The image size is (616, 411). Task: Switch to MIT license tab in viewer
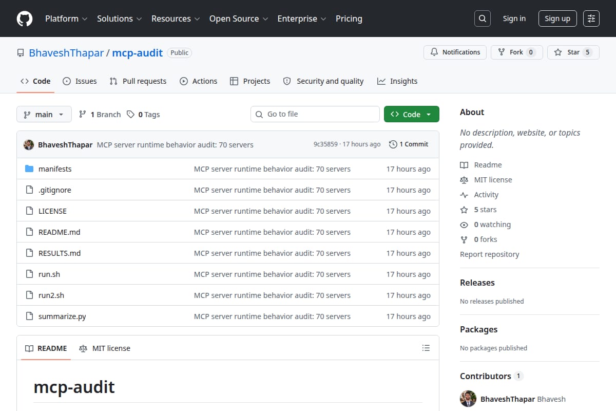[105, 348]
